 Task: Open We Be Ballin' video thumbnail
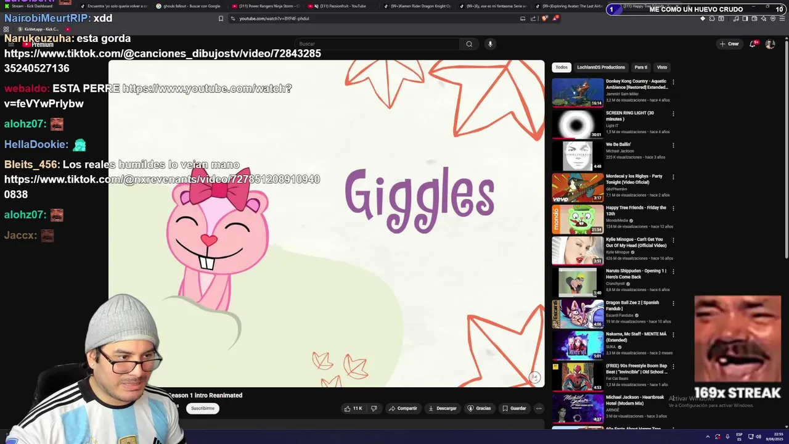coord(578,156)
